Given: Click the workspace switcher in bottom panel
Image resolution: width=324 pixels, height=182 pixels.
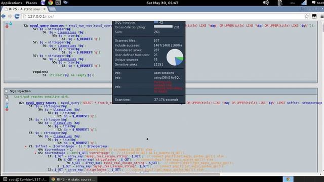Looking at the screenshot, I should point(288,179).
